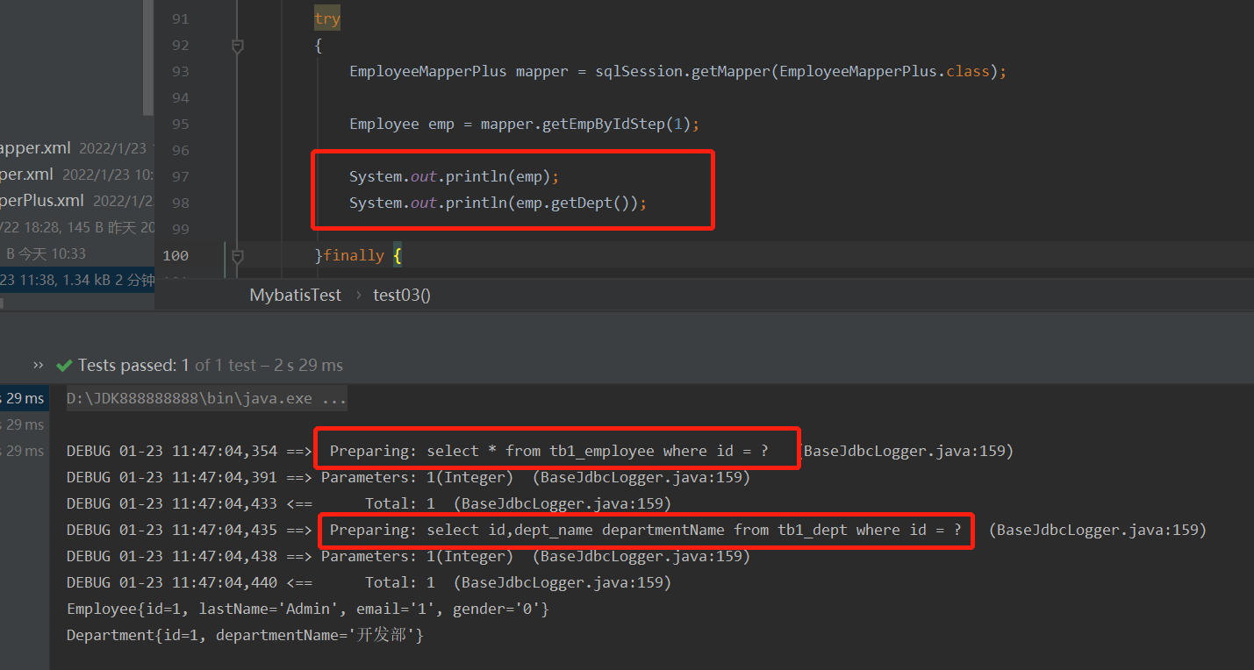The width and height of the screenshot is (1254, 670).
Task: Select the apper.xml file in project list
Action: 77,148
